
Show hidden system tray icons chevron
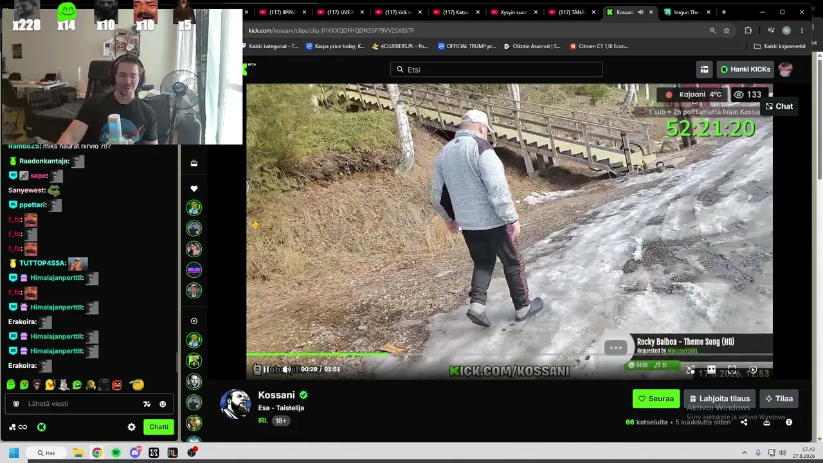(x=744, y=453)
